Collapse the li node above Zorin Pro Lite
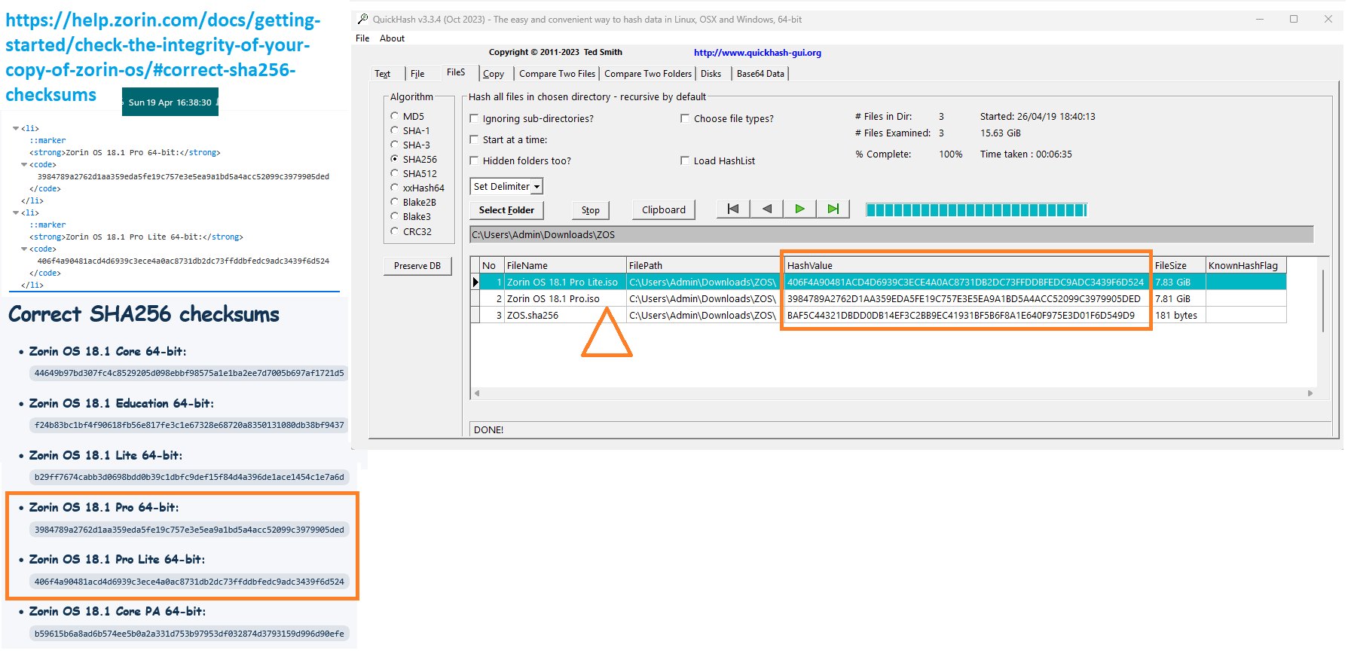The image size is (1348, 660). pos(16,213)
